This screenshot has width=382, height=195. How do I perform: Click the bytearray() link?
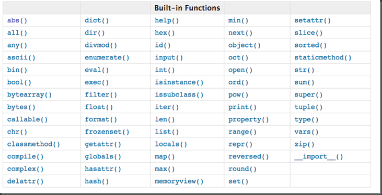coord(29,95)
